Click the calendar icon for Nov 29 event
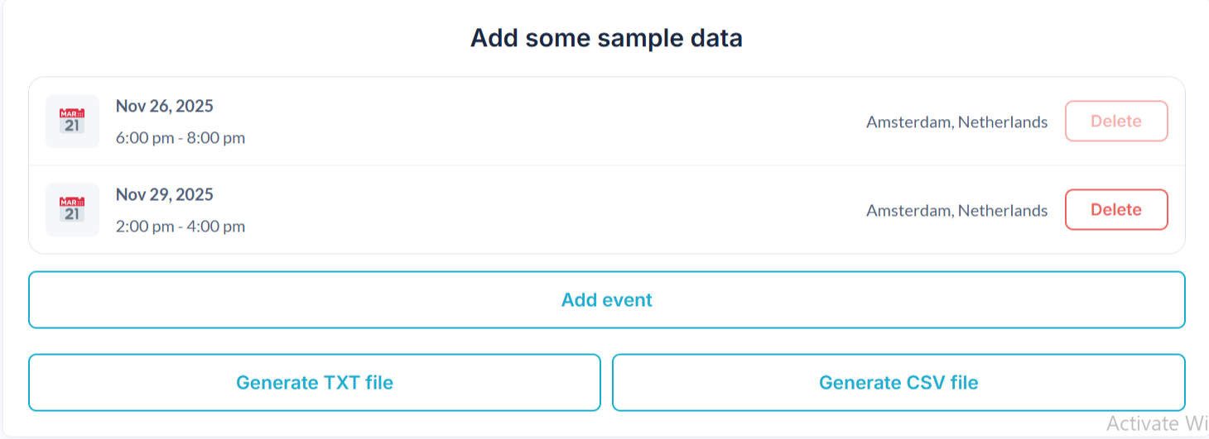Image resolution: width=1209 pixels, height=439 pixels. (x=72, y=210)
